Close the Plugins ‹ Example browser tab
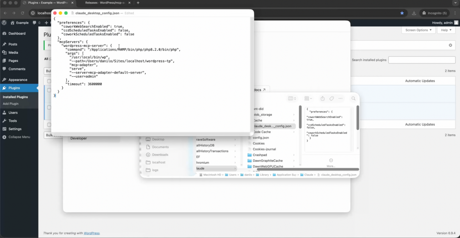 [72, 3]
